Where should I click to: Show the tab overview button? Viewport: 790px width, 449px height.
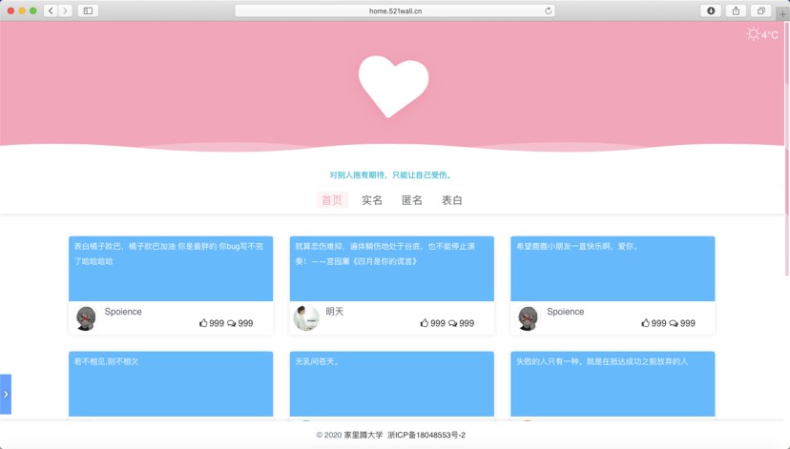pos(761,10)
